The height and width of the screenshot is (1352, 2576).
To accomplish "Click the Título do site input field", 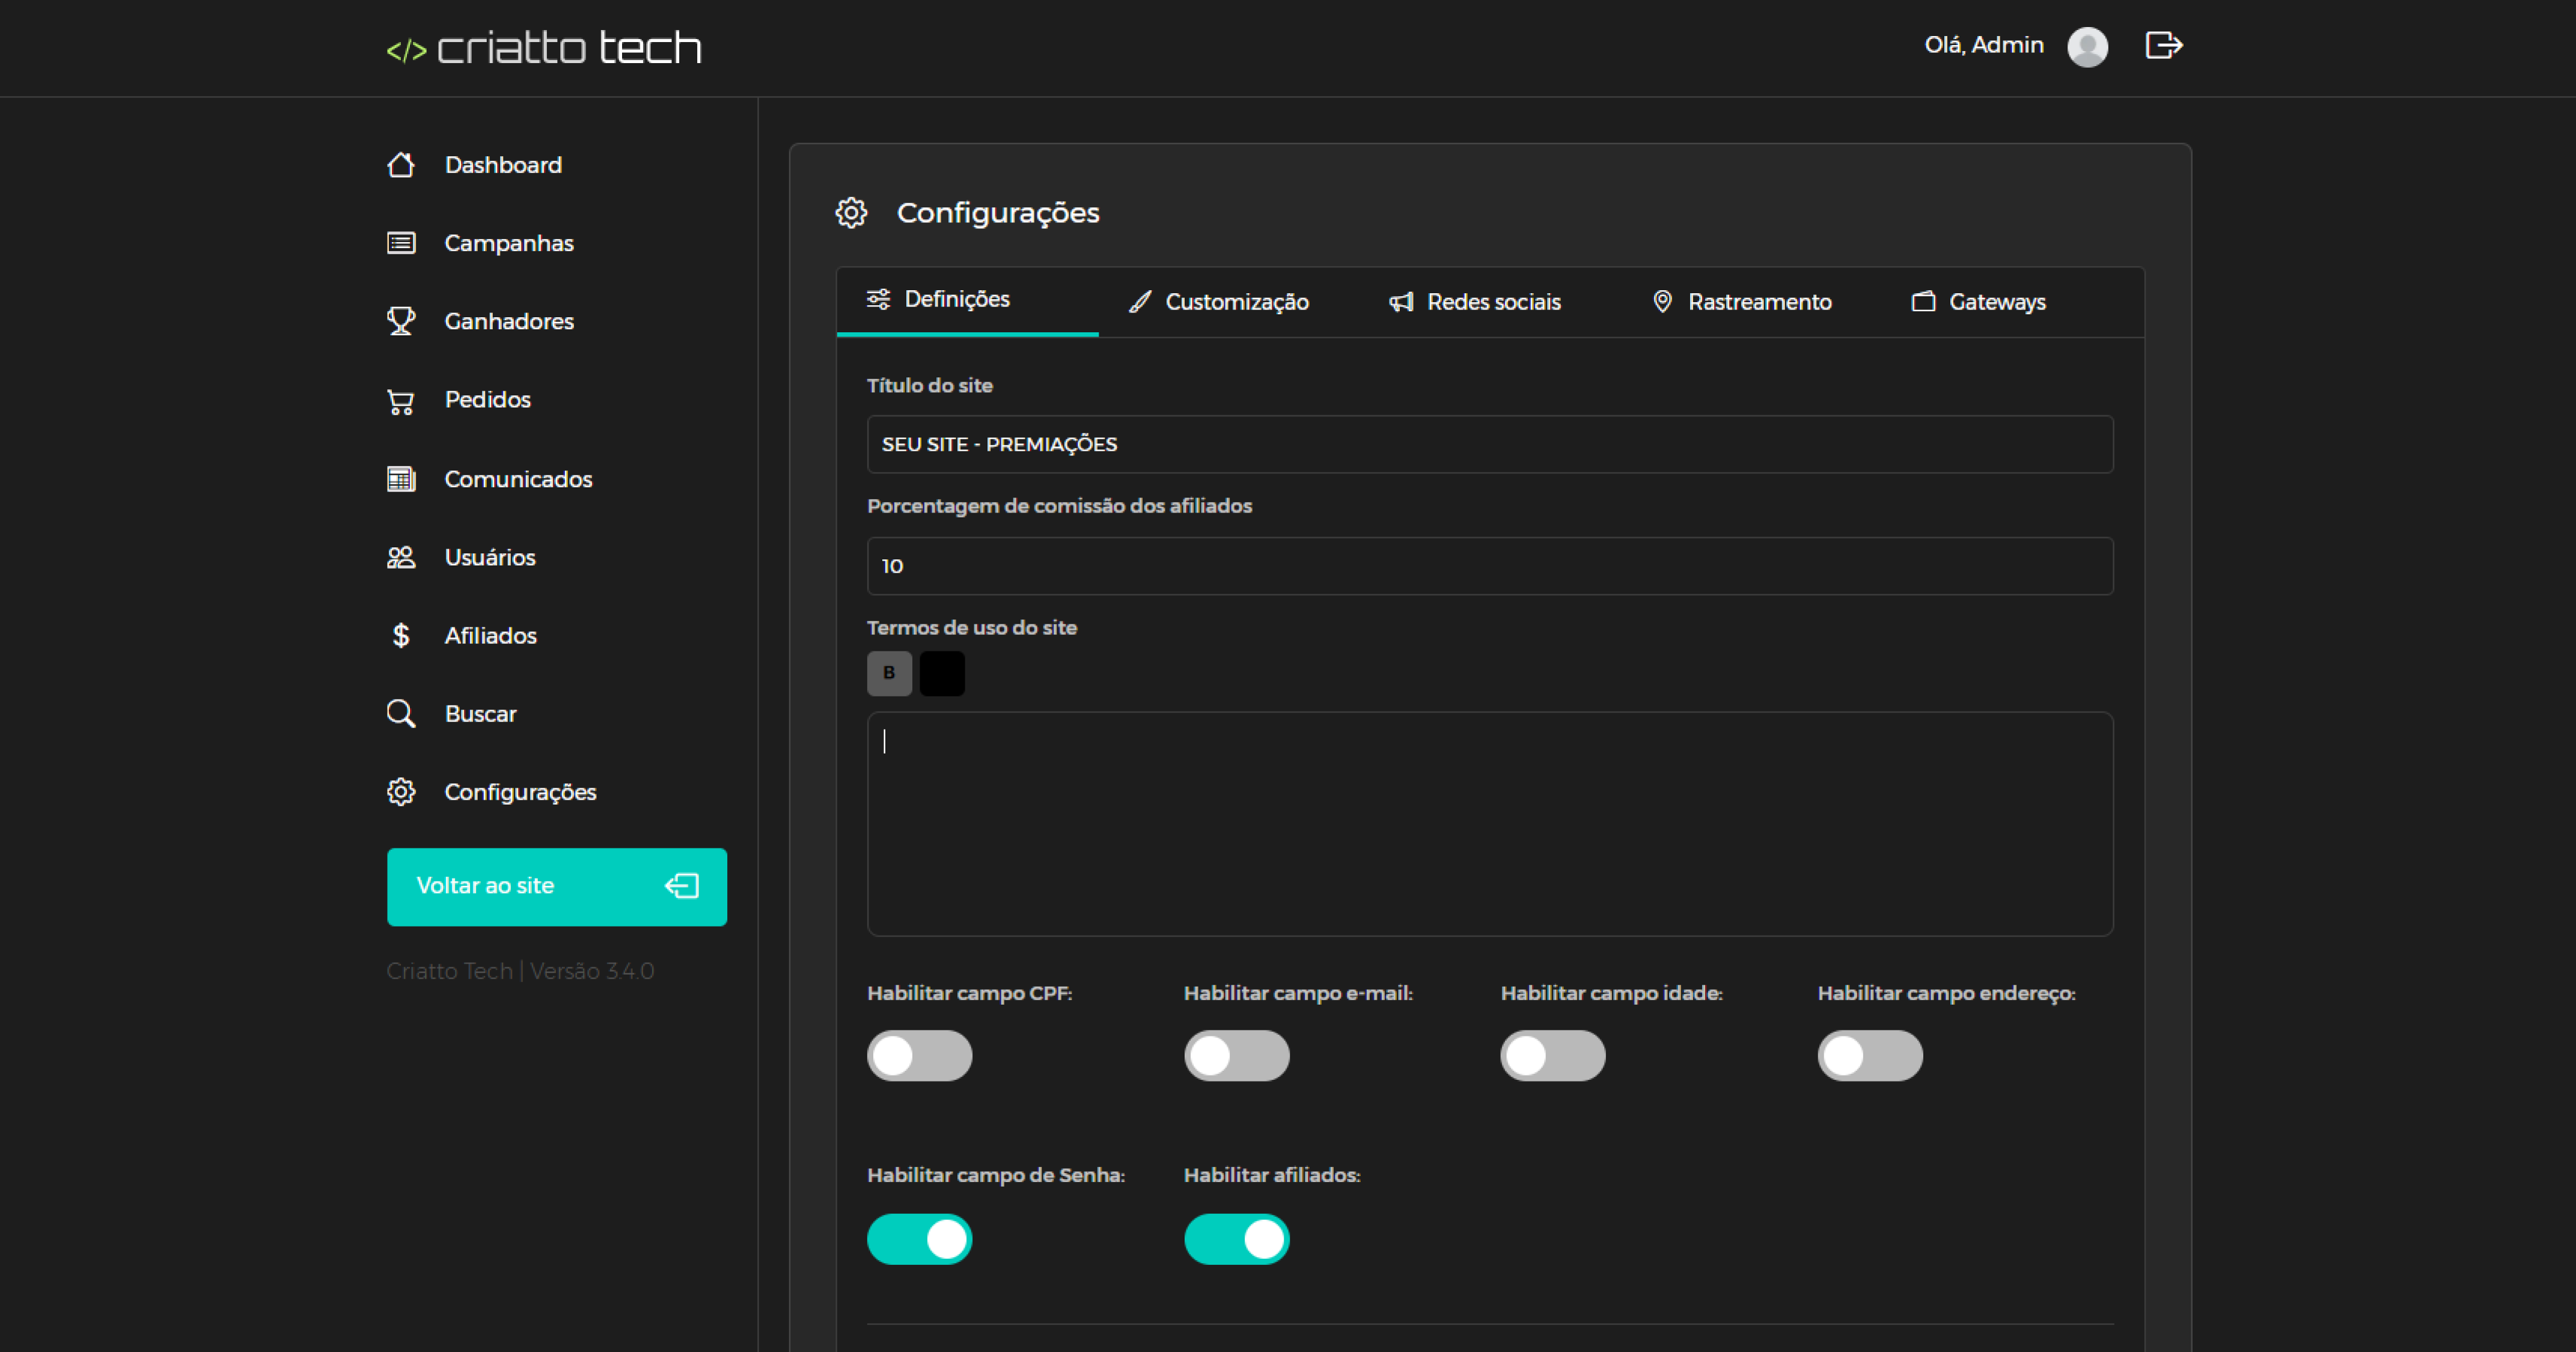I will coord(1490,444).
